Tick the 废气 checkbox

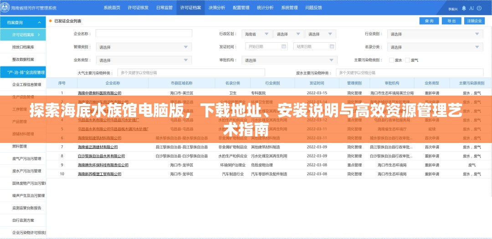tap(408, 60)
